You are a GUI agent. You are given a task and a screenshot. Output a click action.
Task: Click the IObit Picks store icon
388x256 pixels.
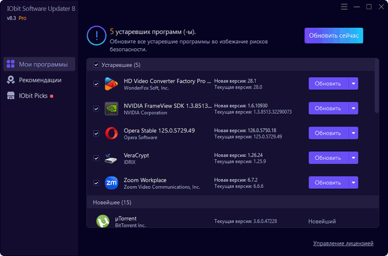[x=11, y=96]
